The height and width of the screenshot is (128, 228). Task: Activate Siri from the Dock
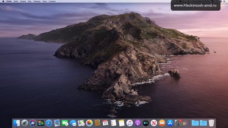[33, 123]
